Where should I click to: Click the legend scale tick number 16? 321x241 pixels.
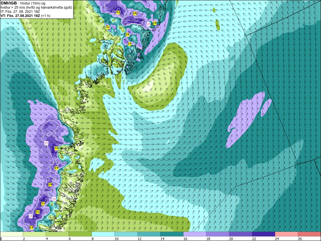(185, 239)
